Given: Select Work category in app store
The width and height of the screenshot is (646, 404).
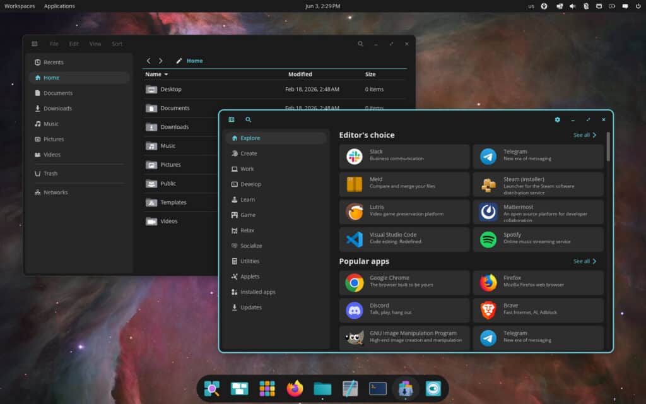Looking at the screenshot, I should 276,169.
